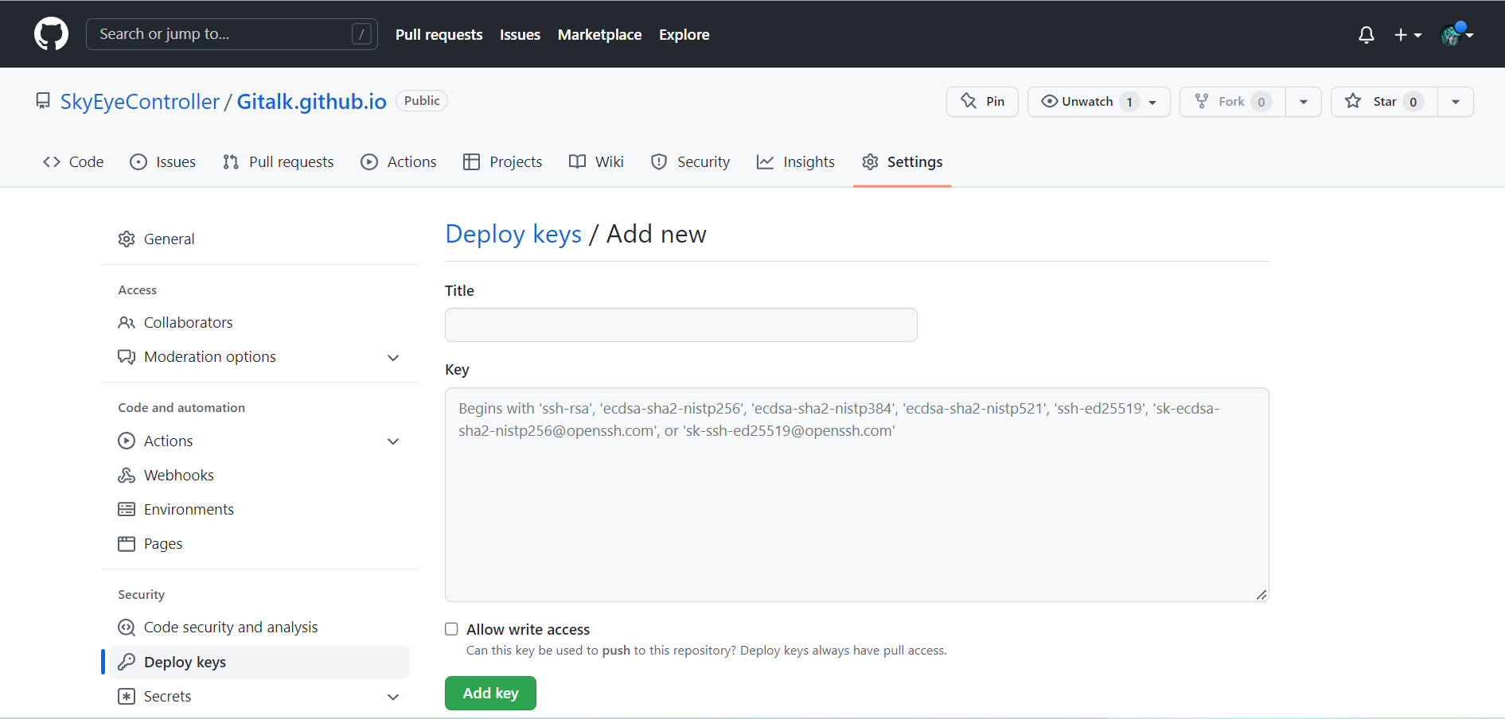Click the gear icon beside General
This screenshot has height=719, width=1505.
coord(127,239)
